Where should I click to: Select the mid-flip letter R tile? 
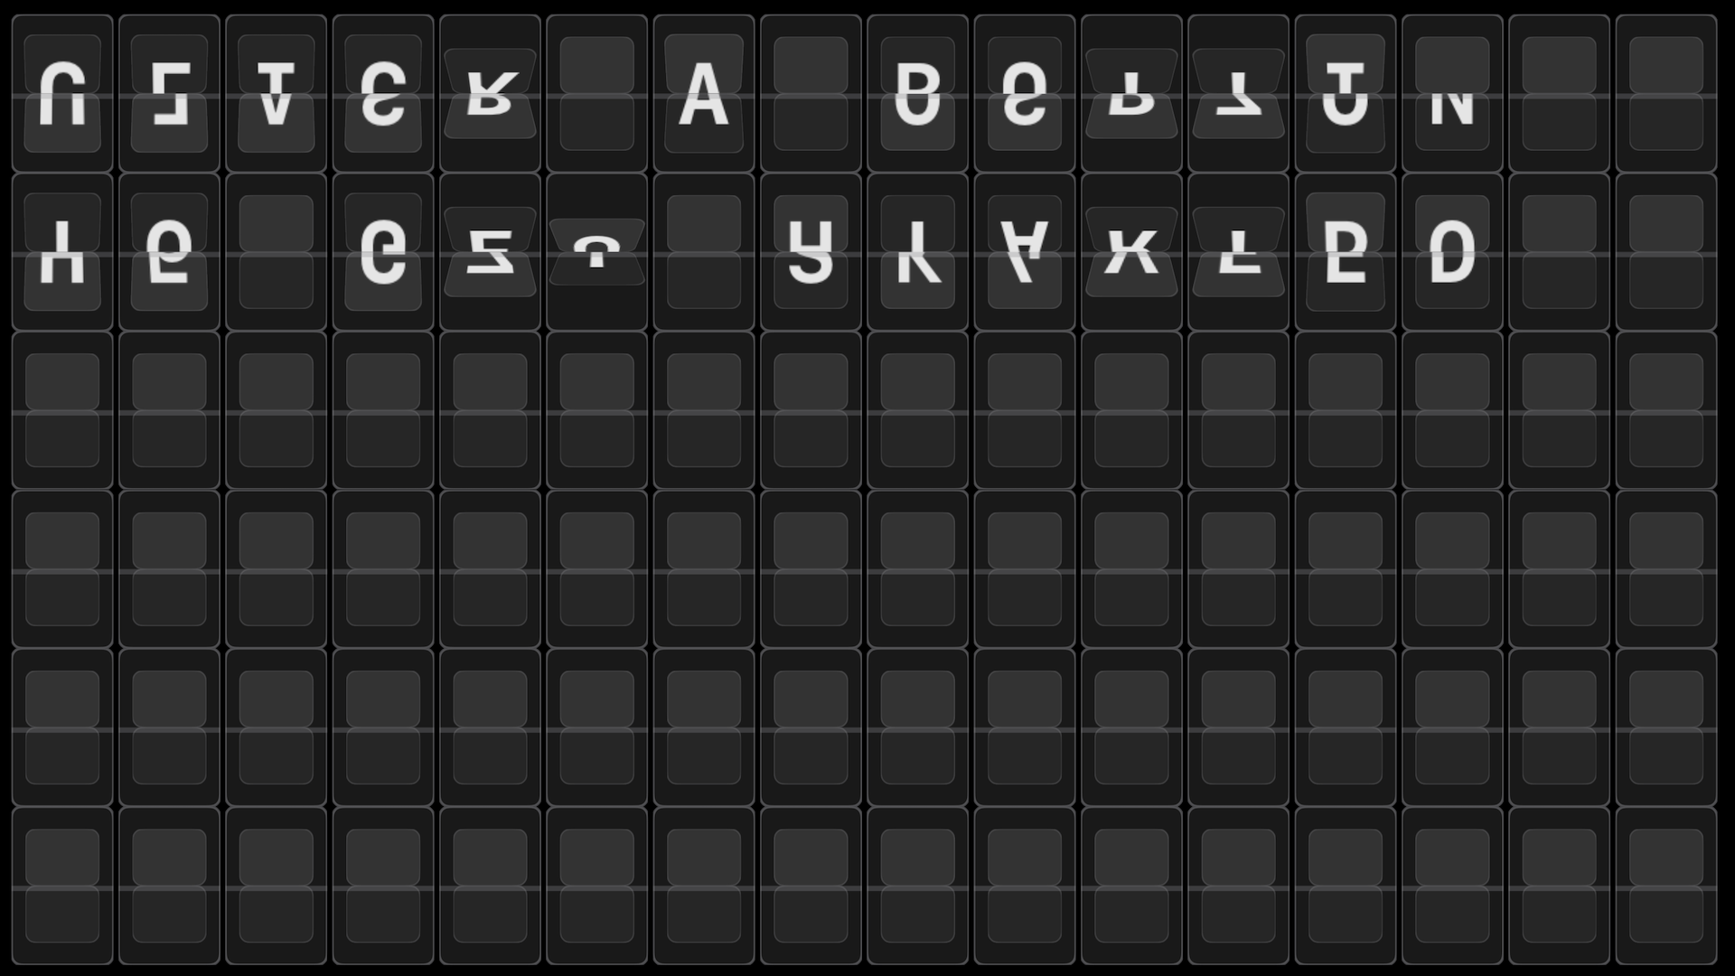click(490, 93)
